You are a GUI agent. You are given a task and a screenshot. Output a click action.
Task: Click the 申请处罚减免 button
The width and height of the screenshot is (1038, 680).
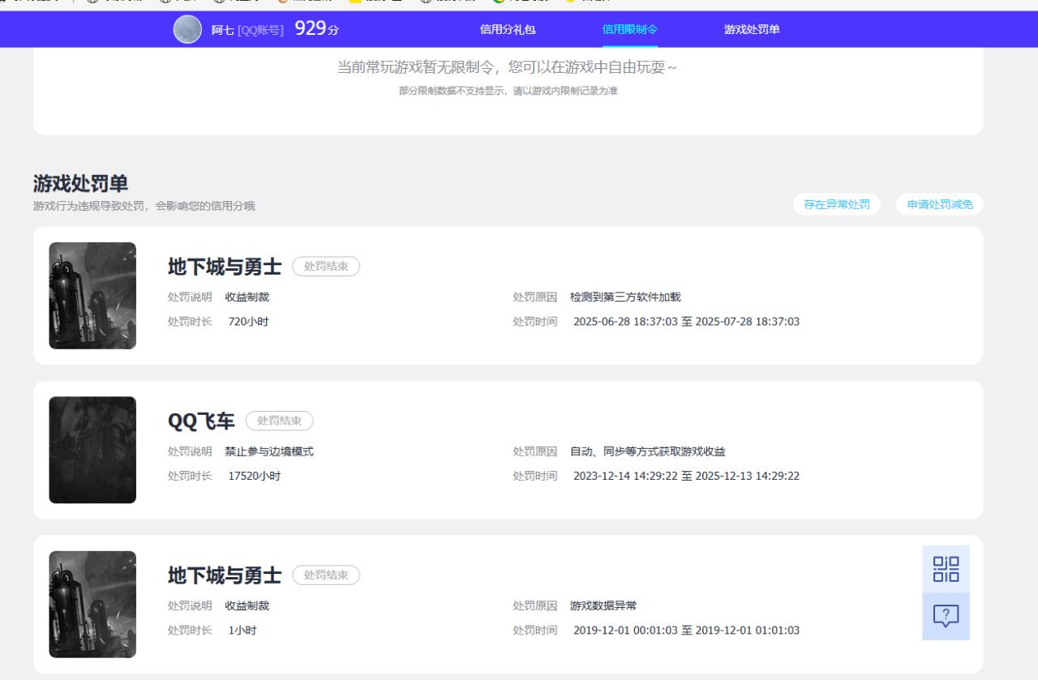pyautogui.click(x=939, y=205)
